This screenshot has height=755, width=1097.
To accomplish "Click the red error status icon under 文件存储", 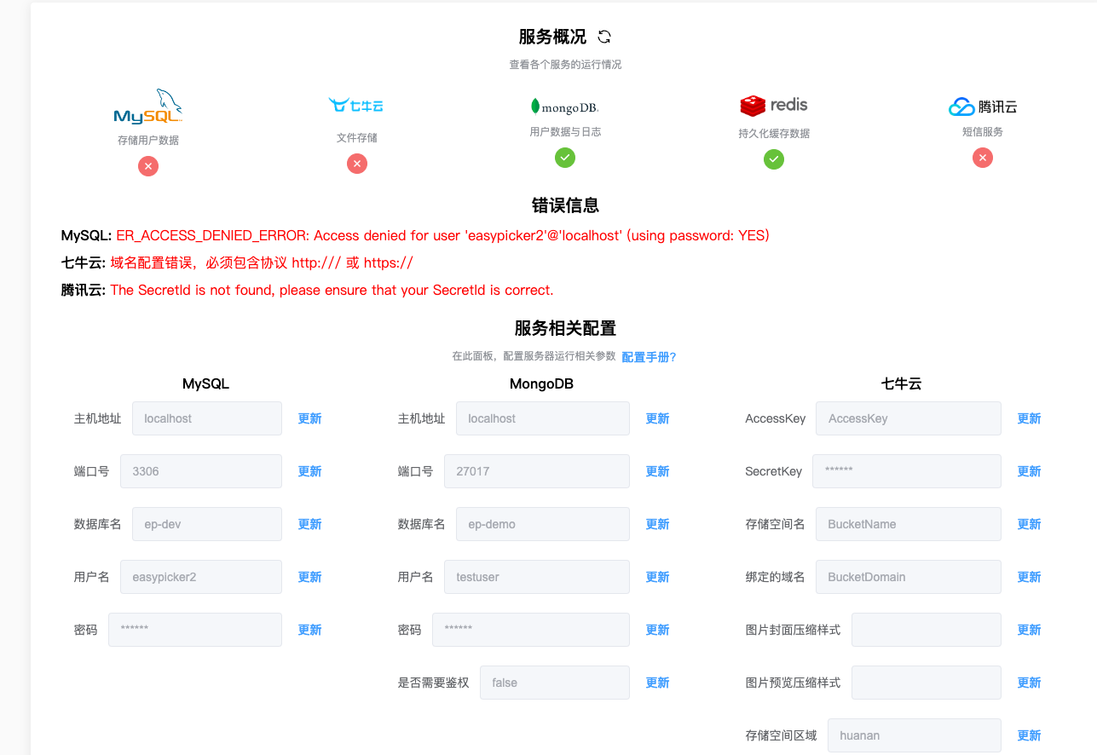I will [357, 164].
